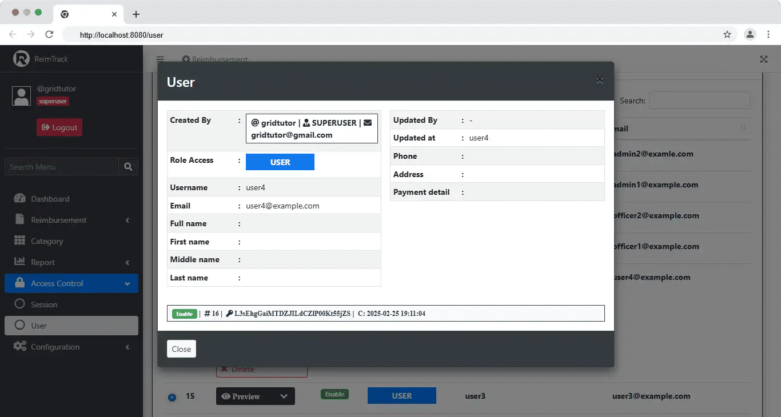Click the ReimTrack logo icon
The width and height of the screenshot is (781, 417).
point(21,59)
